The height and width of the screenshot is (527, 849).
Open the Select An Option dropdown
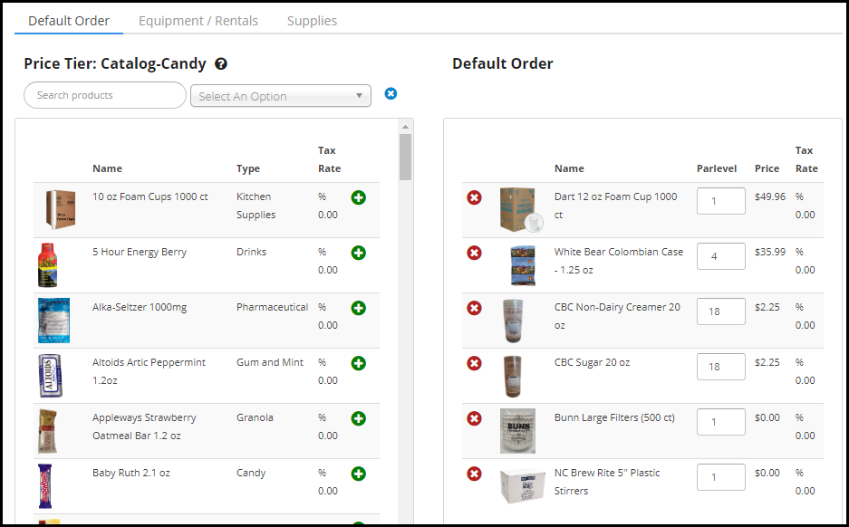[x=281, y=96]
